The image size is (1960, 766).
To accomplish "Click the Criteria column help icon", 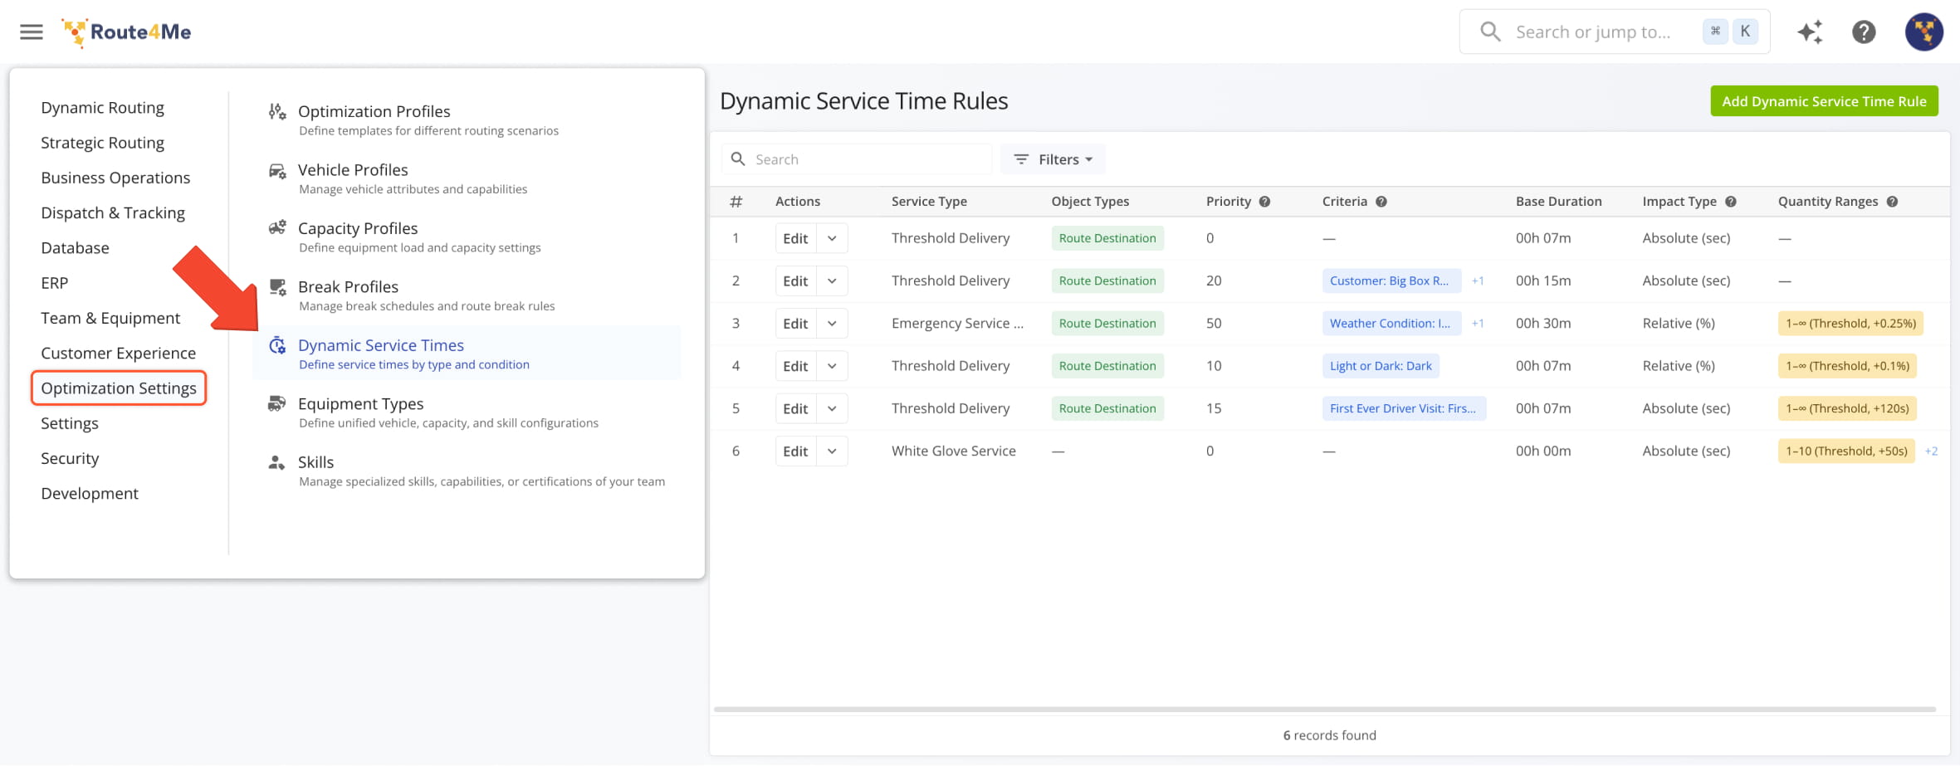I will tap(1381, 202).
